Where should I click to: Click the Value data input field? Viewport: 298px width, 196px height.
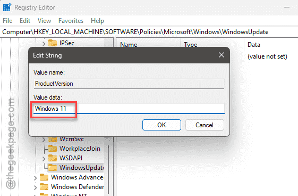point(129,109)
